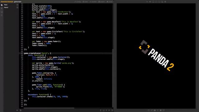The height and width of the screenshot is (112, 199).
Task: Click last icon in preview bottom toolbar
Action: (x=164, y=110)
